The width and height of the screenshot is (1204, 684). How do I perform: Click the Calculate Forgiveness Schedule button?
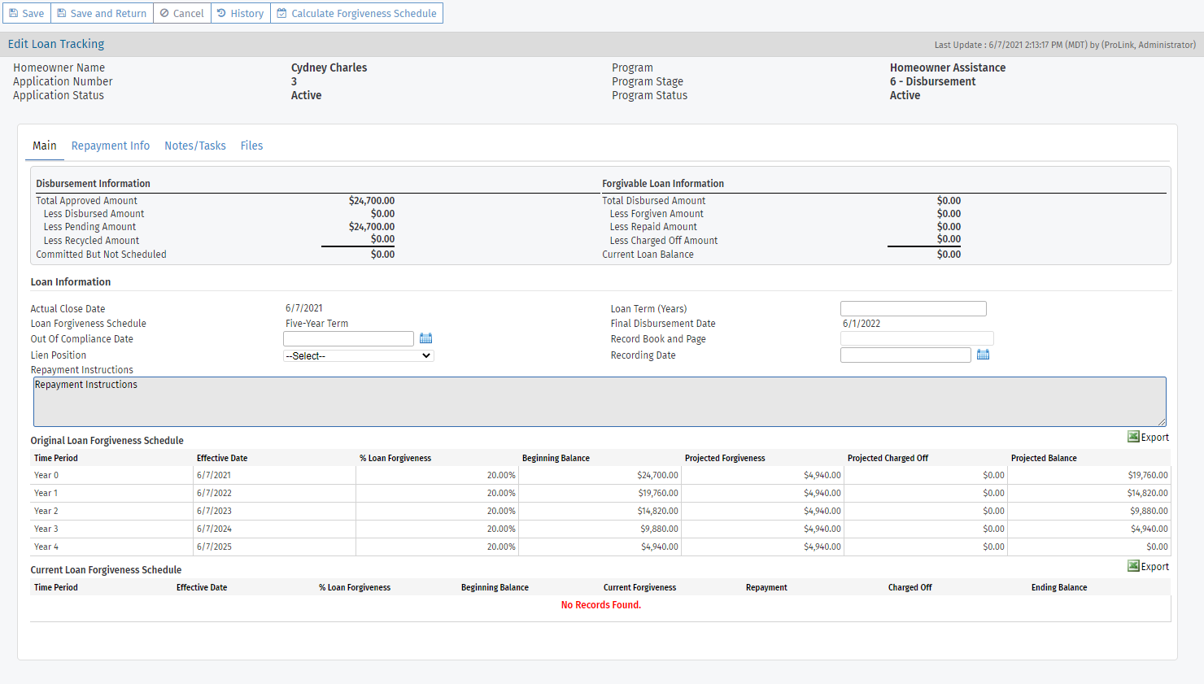pos(358,13)
